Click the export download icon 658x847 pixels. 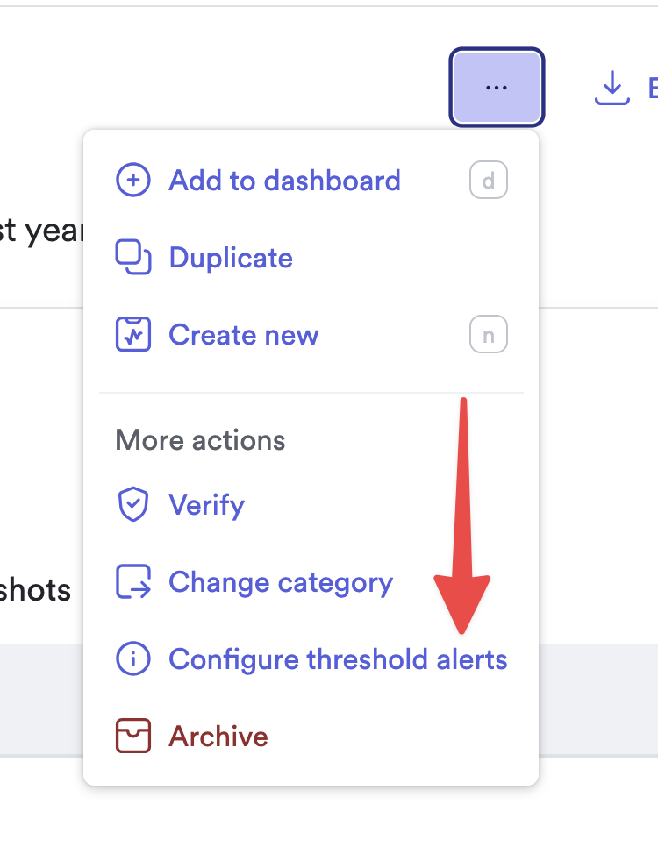(612, 88)
